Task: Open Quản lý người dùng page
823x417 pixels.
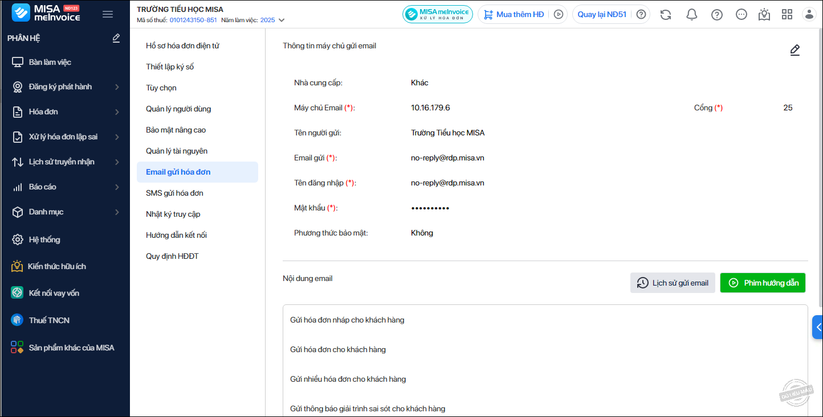Action: click(x=197, y=109)
